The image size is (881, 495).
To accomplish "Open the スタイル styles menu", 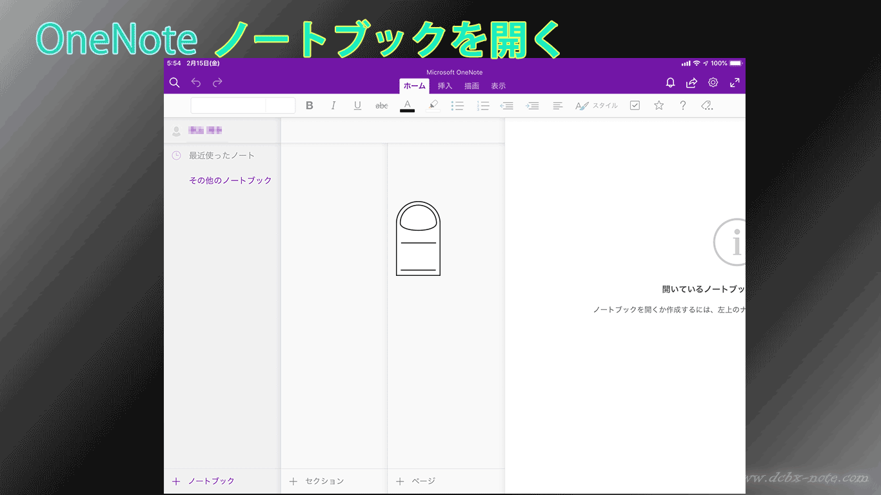I will pos(596,106).
